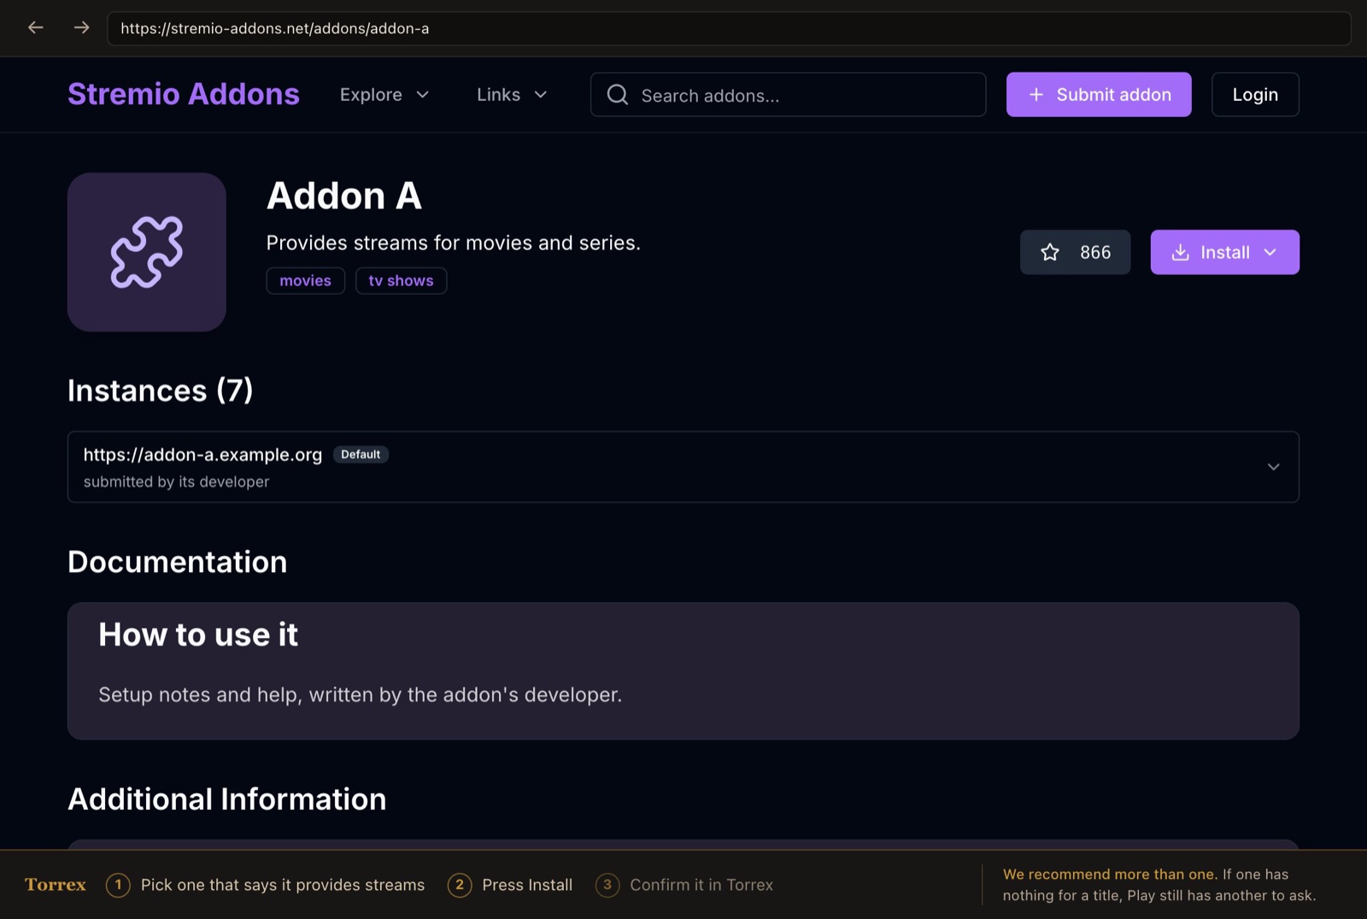Click the plus icon in Submit addon
This screenshot has height=919, width=1367.
click(x=1036, y=95)
